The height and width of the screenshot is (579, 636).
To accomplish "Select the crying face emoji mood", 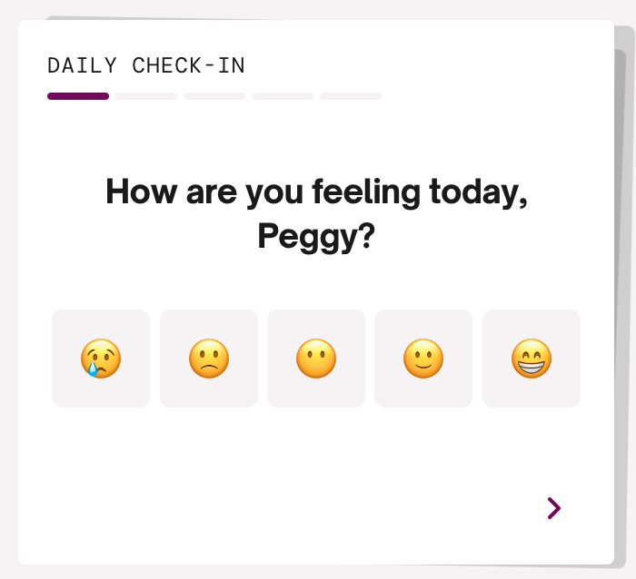I will tap(101, 358).
